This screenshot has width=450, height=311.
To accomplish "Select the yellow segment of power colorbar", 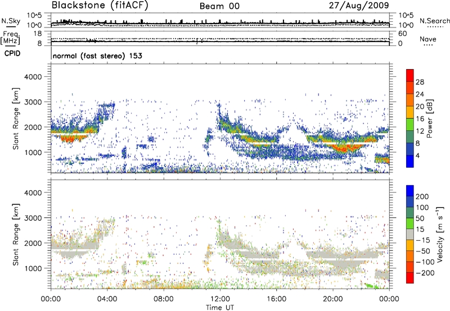I will pyautogui.click(x=410, y=112).
